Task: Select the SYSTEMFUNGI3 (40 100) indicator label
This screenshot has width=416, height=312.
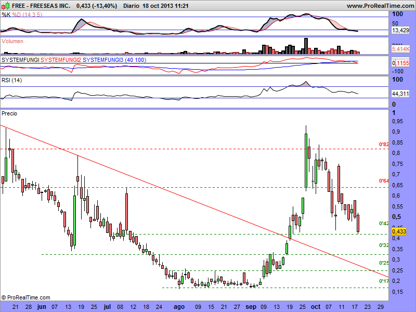Action: pyautogui.click(x=114, y=60)
